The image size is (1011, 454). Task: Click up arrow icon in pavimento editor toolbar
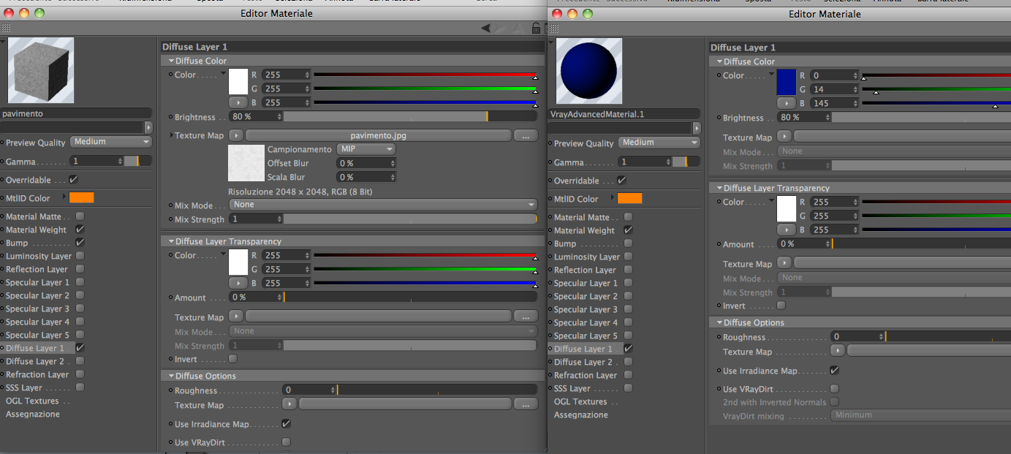(x=518, y=28)
